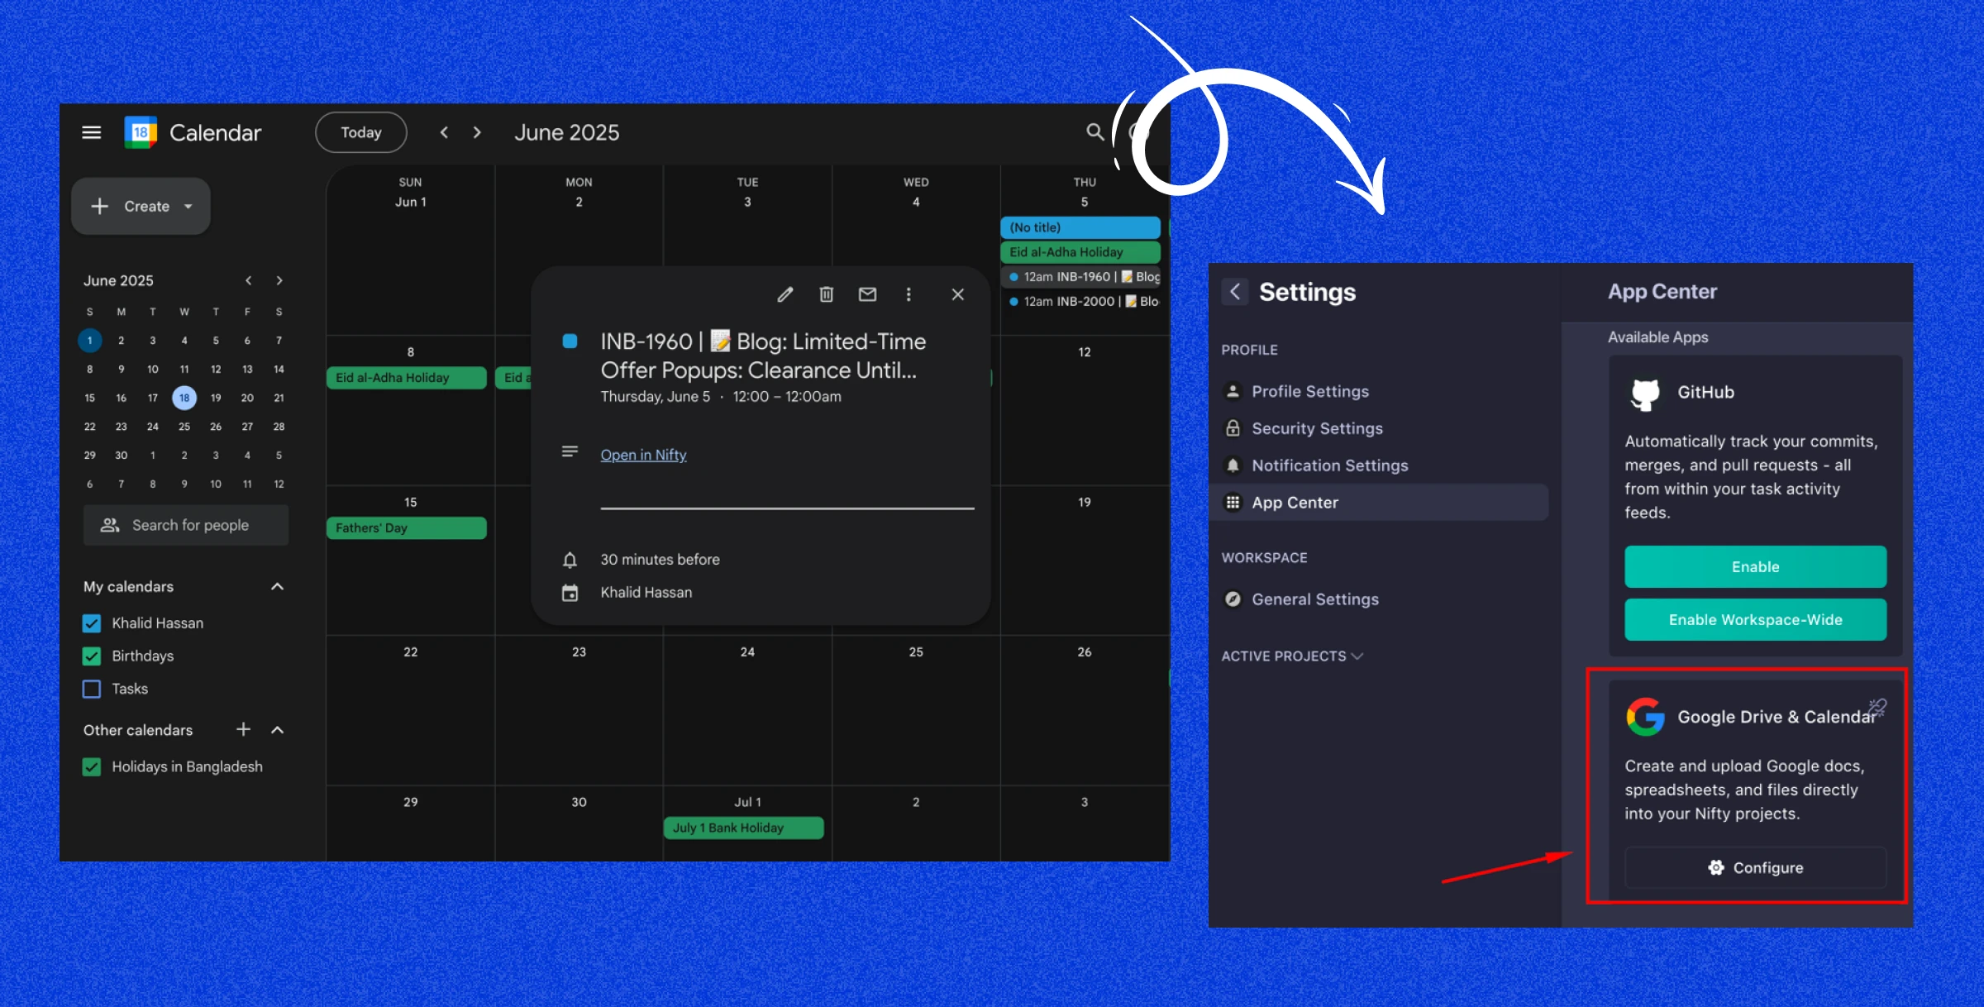The image size is (1984, 1007).
Task: Open event options three-dot menu
Action: click(x=909, y=294)
